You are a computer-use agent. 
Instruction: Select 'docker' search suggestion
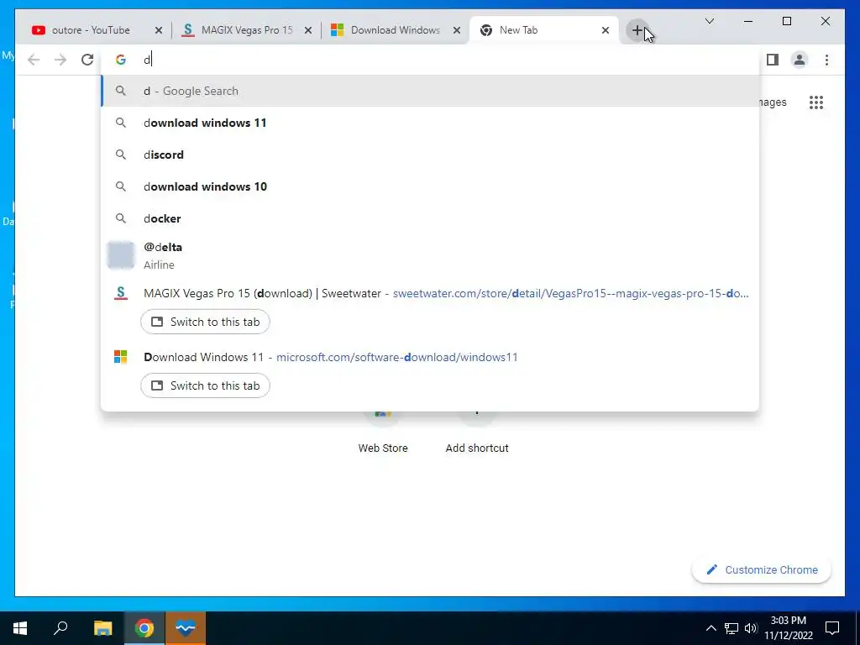click(430, 218)
